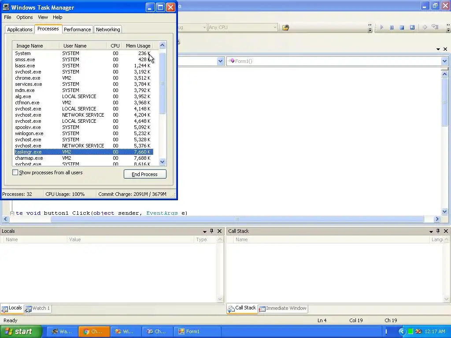Open the Options menu in Task Manager

tap(25, 17)
